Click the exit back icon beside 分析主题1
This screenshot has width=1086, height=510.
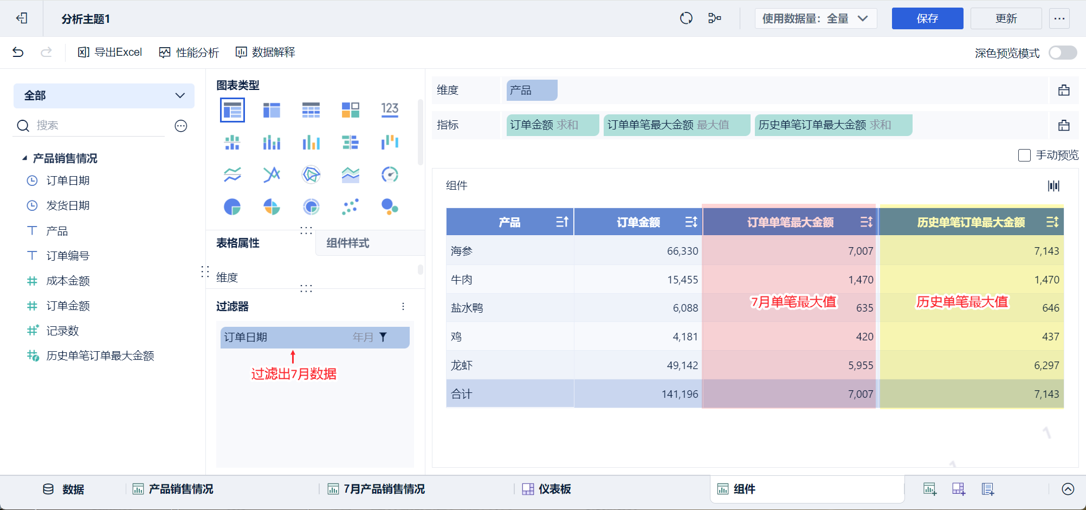click(22, 18)
